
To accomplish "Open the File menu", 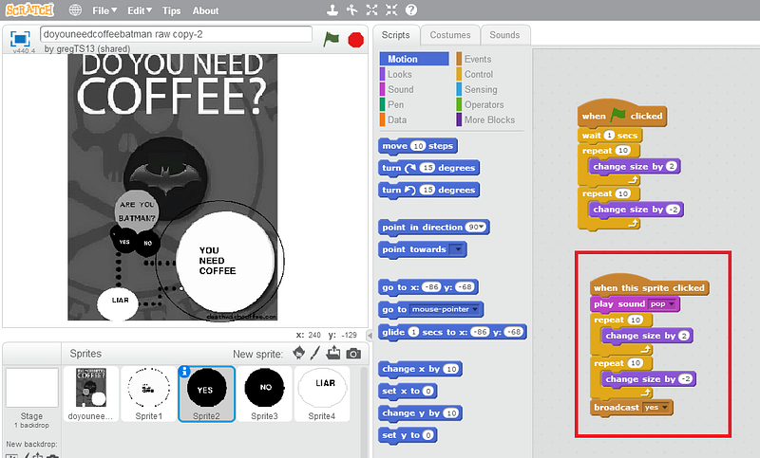I will click(104, 10).
